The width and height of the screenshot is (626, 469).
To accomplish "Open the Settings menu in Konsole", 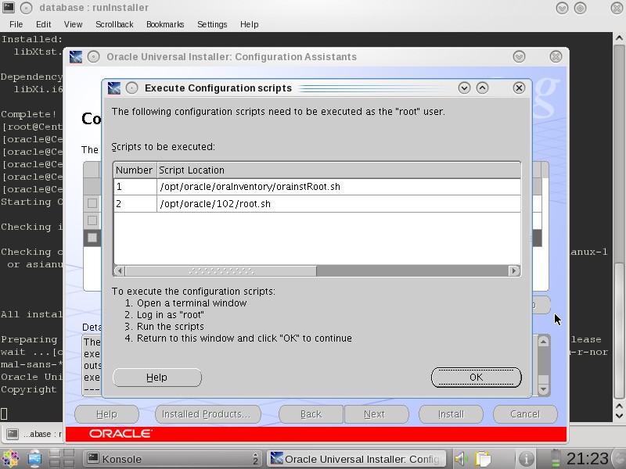I will point(212,24).
